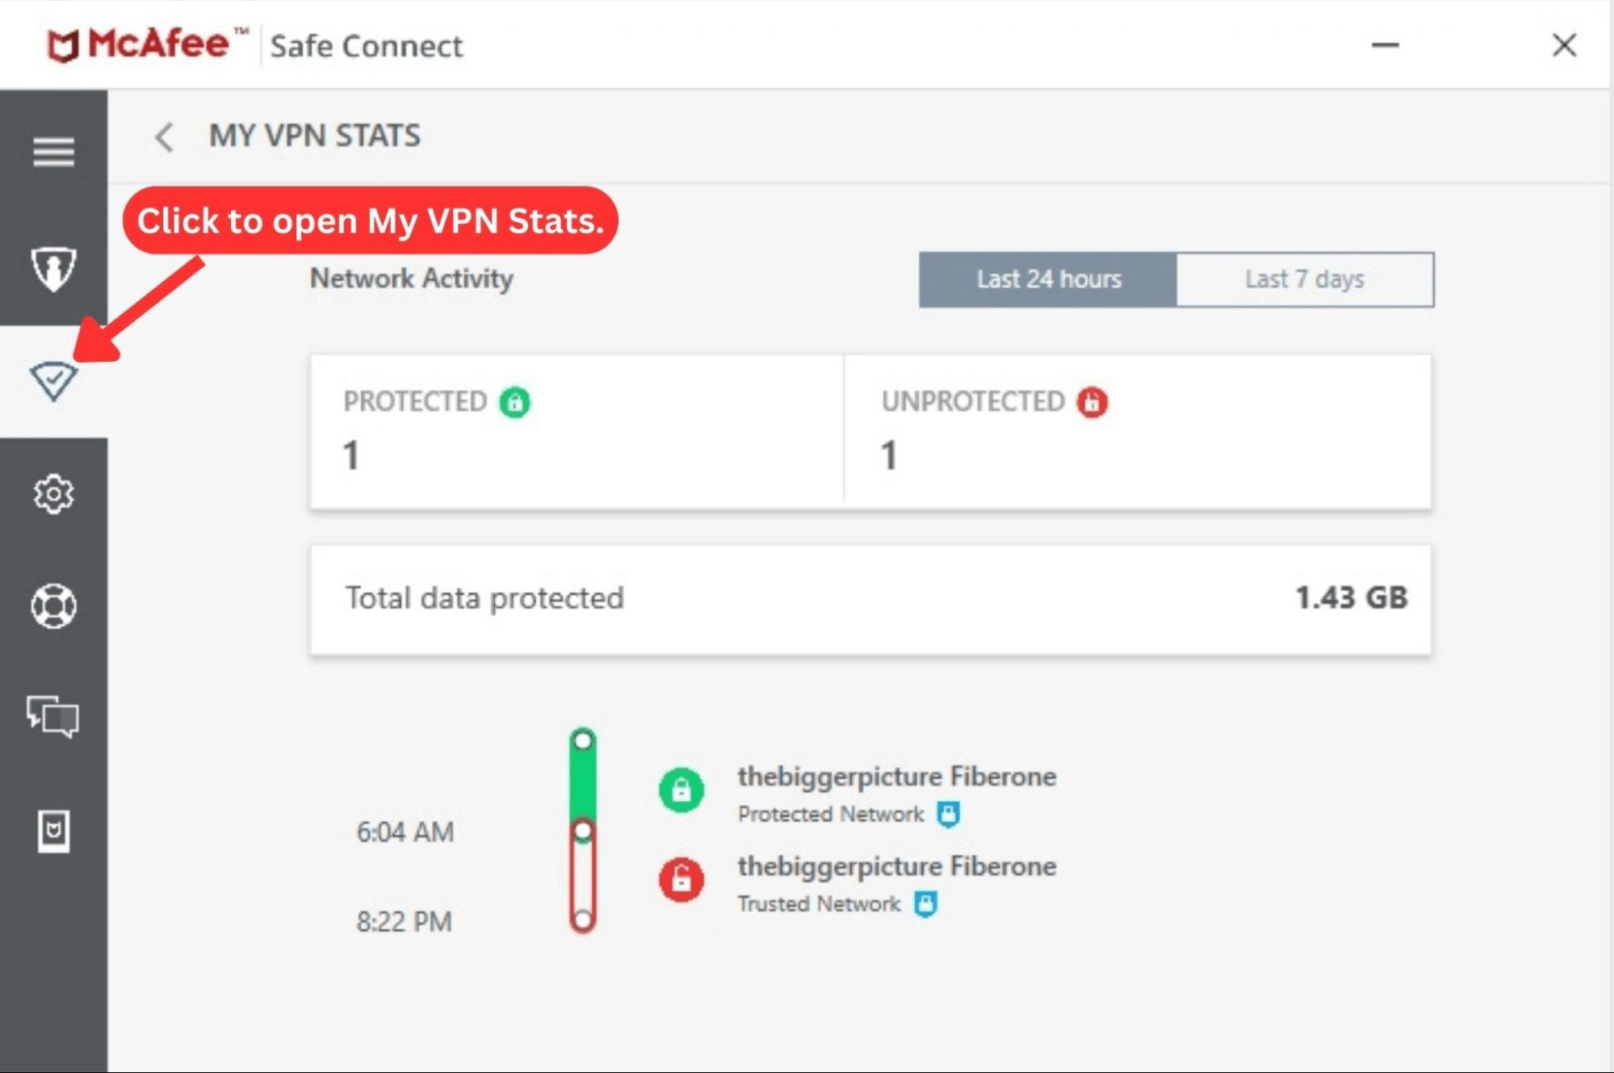This screenshot has width=1614, height=1073.
Task: Open the VPN shield home icon
Action: point(53,268)
